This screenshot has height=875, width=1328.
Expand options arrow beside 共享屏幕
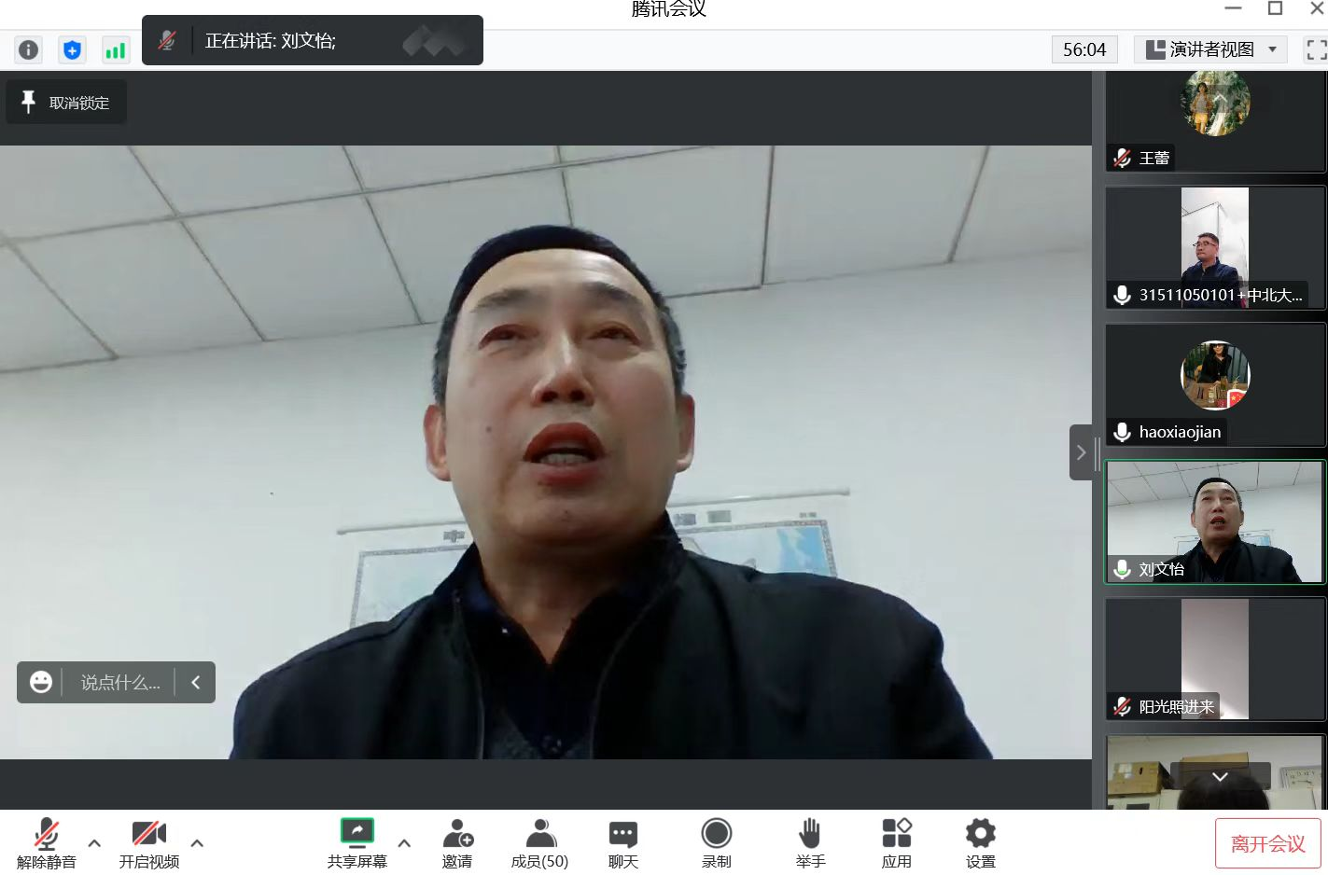click(404, 843)
